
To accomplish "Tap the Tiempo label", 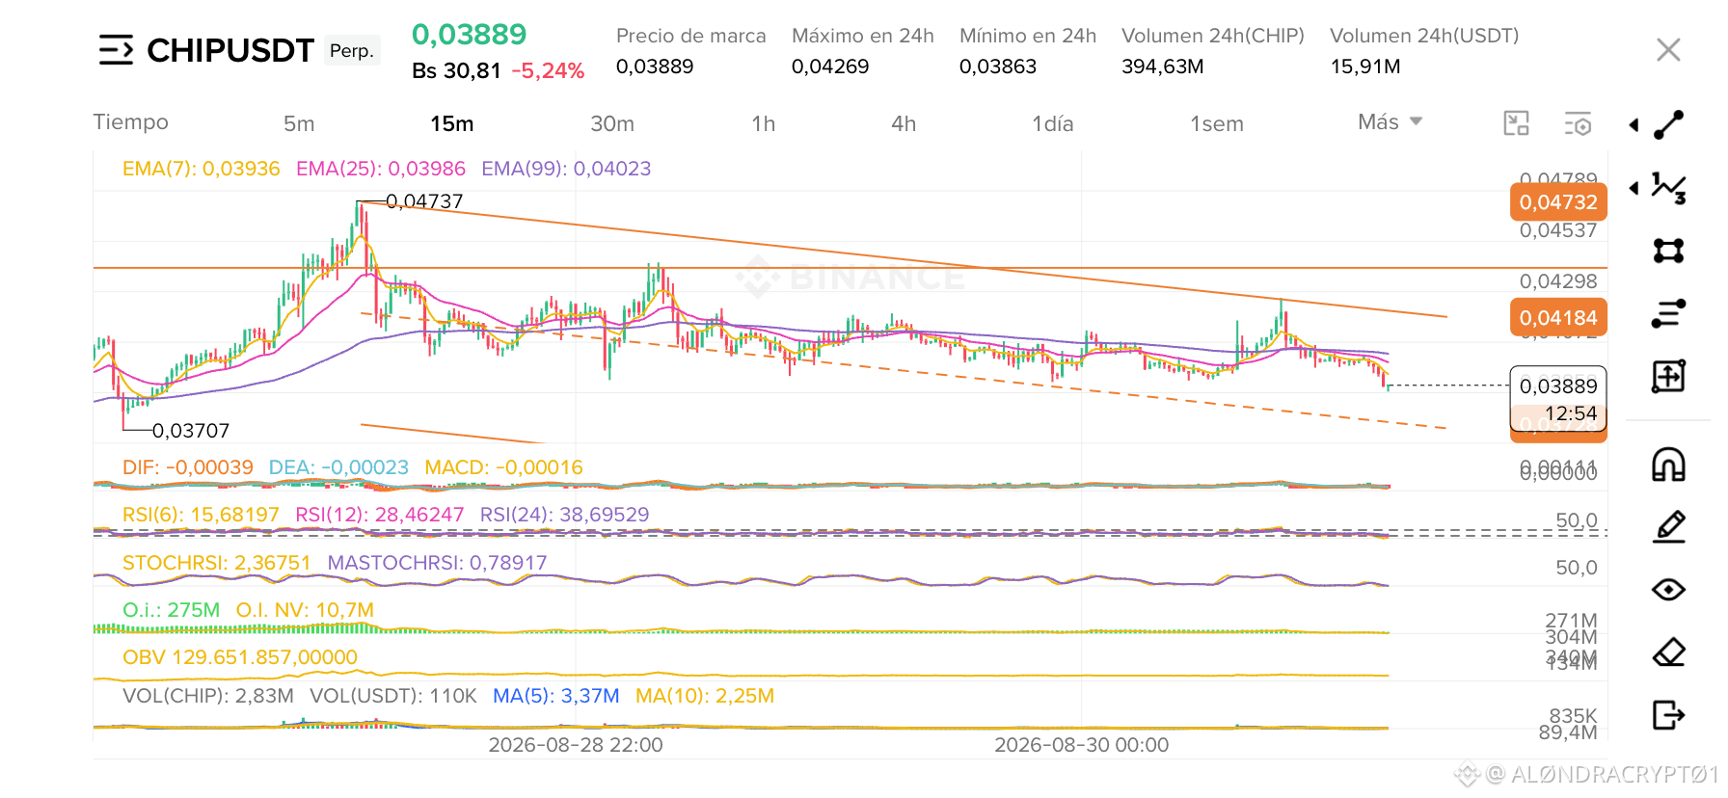I will click(x=131, y=122).
